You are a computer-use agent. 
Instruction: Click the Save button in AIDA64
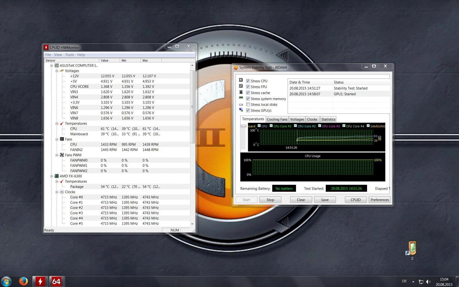[x=325, y=200]
